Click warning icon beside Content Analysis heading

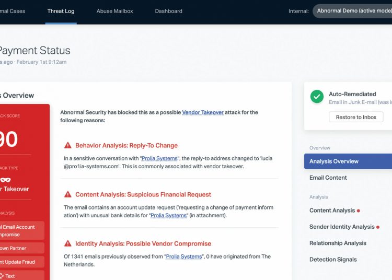click(x=68, y=195)
